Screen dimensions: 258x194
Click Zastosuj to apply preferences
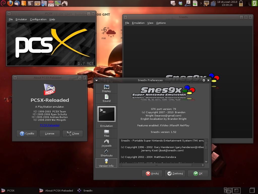click(x=175, y=174)
